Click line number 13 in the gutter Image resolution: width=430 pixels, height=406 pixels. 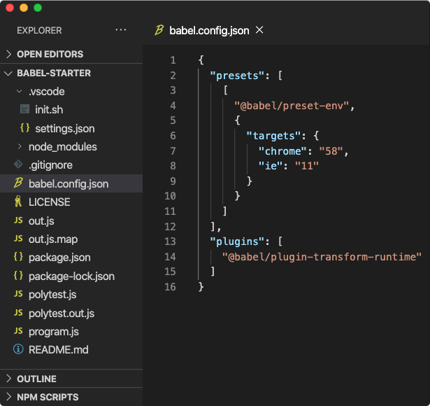pyautogui.click(x=170, y=241)
